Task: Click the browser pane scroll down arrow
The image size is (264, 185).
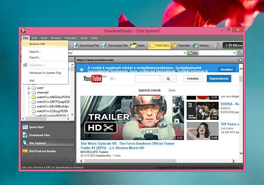Action: click(x=241, y=153)
